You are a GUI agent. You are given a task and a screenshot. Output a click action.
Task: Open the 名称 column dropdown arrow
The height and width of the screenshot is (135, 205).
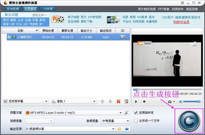pyautogui.click(x=37, y=31)
